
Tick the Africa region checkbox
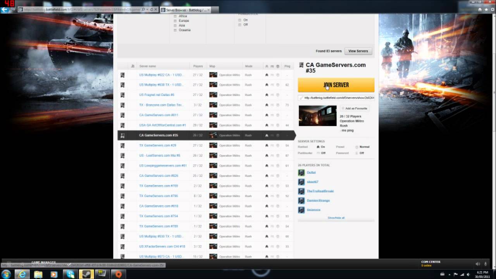point(175,16)
